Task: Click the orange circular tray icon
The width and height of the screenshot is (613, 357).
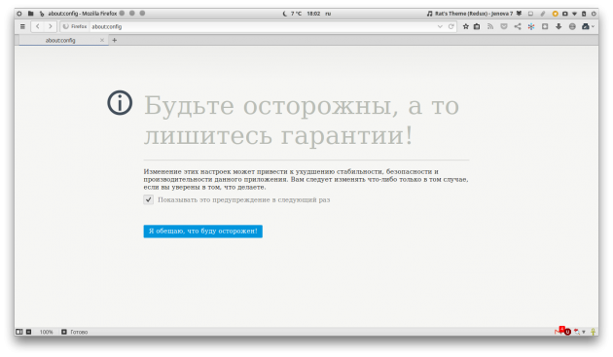Action: click(555, 14)
